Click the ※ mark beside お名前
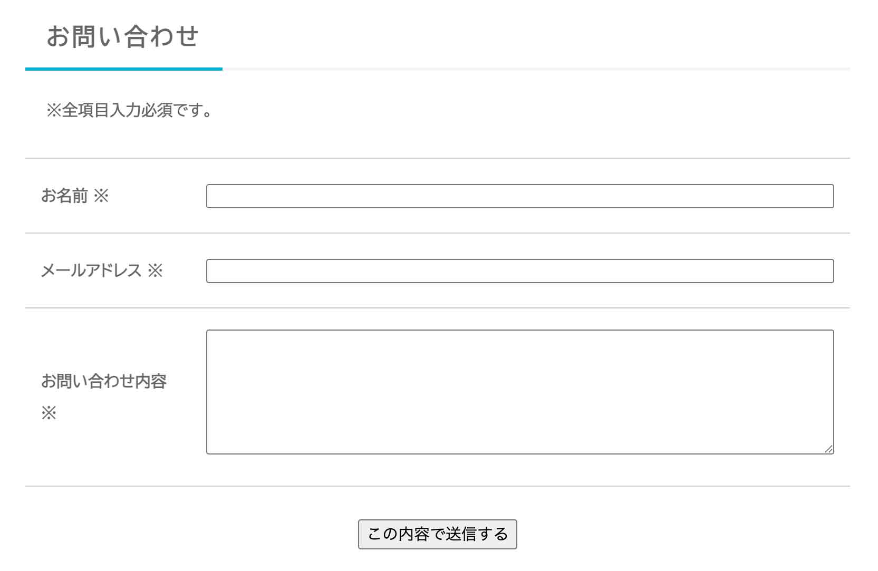 click(101, 196)
